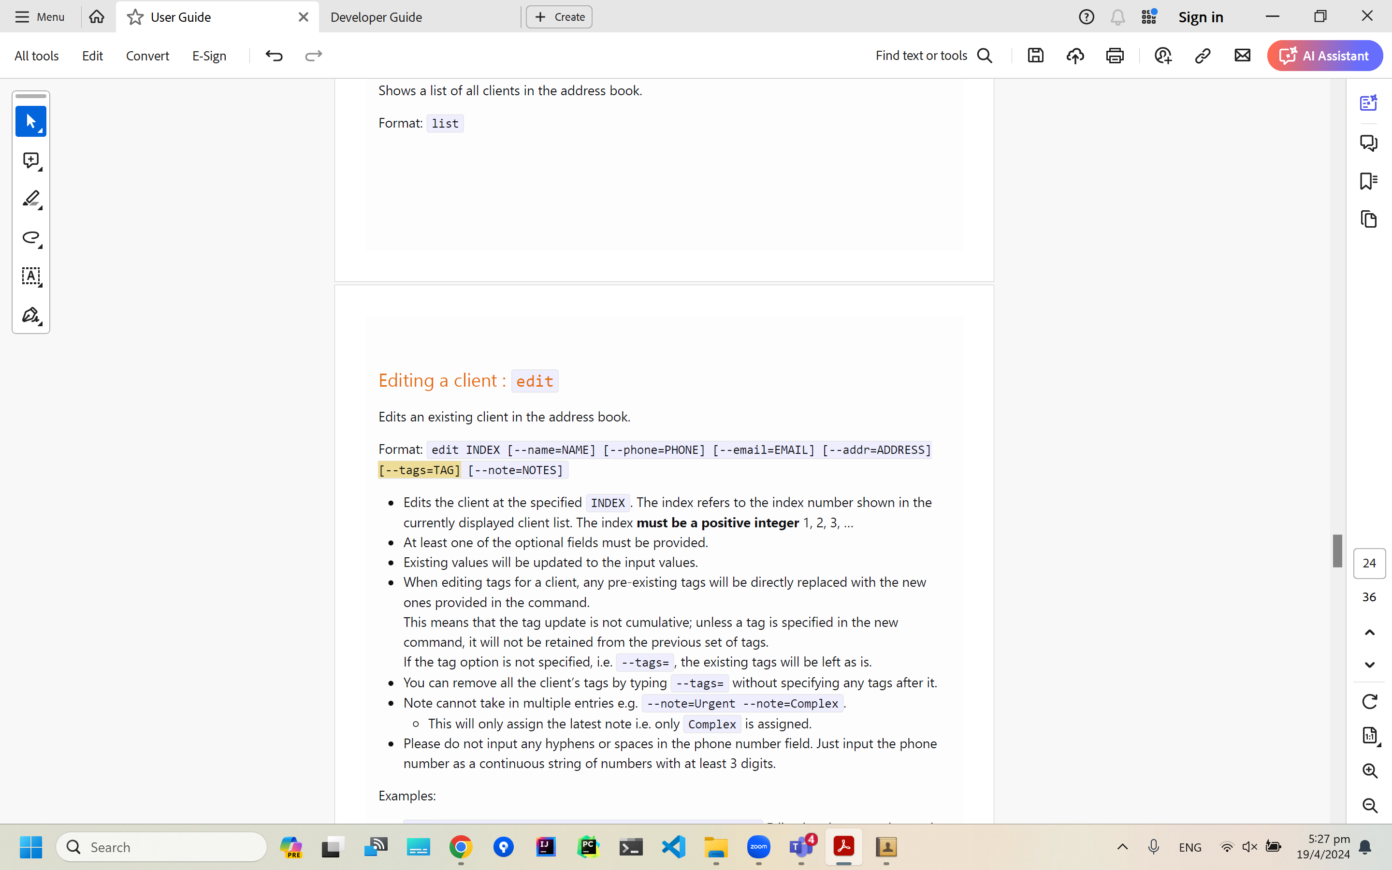Print the document
This screenshot has width=1392, height=870.
click(x=1115, y=56)
